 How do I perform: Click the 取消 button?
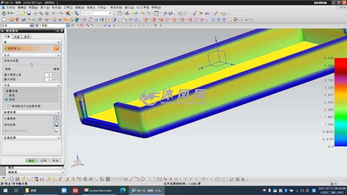point(55,161)
